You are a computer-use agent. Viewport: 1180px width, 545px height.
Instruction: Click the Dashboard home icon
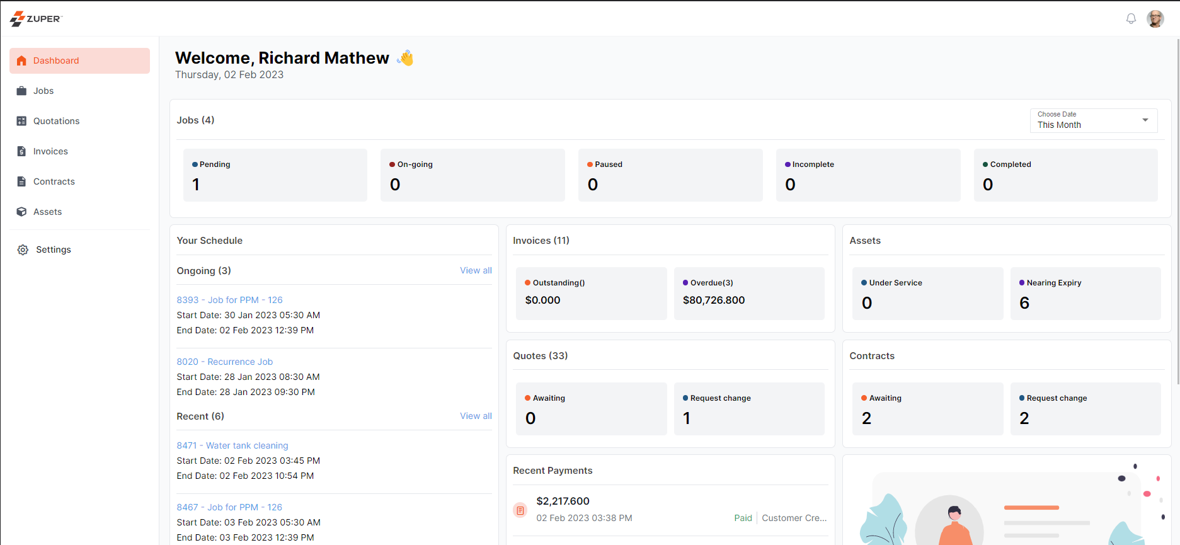pos(22,61)
